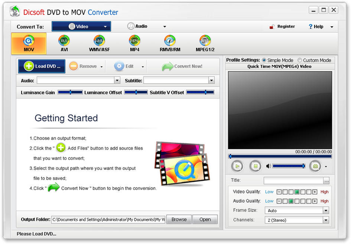The width and height of the screenshot is (351, 244).
Task: Select Custom Mode radio button
Action: tap(299, 60)
